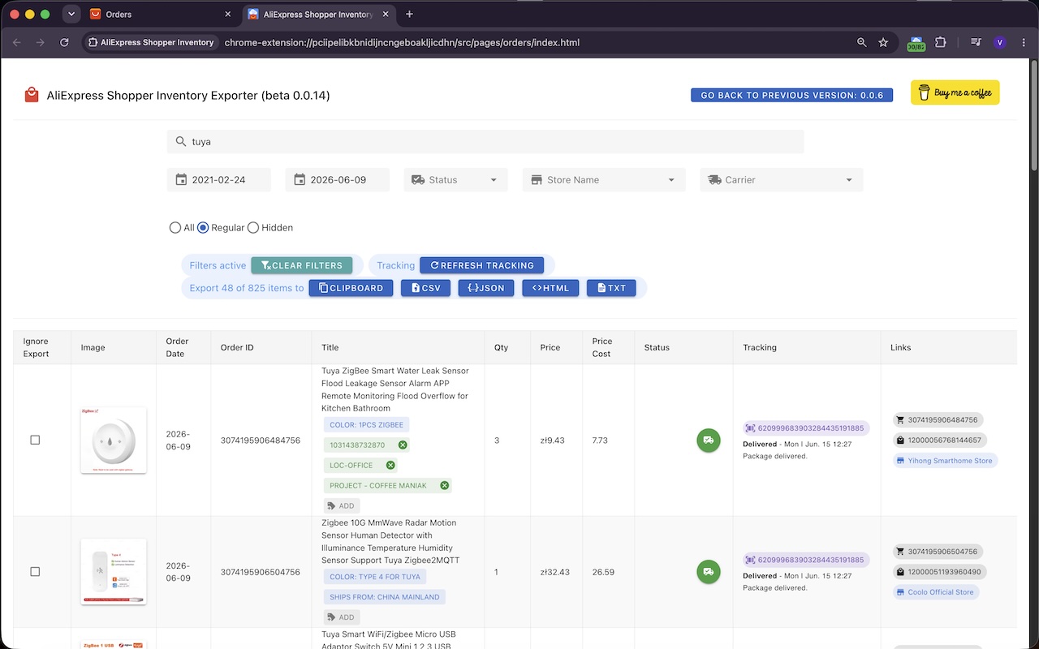1039x649 pixels.
Task: Click the search magnifier icon in the filter box
Action: point(181,141)
